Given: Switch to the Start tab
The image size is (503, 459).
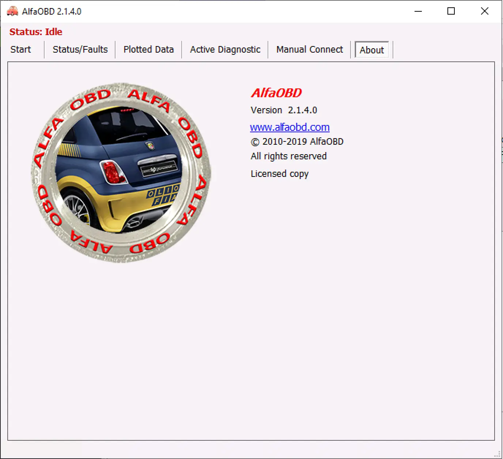Looking at the screenshot, I should pos(21,50).
